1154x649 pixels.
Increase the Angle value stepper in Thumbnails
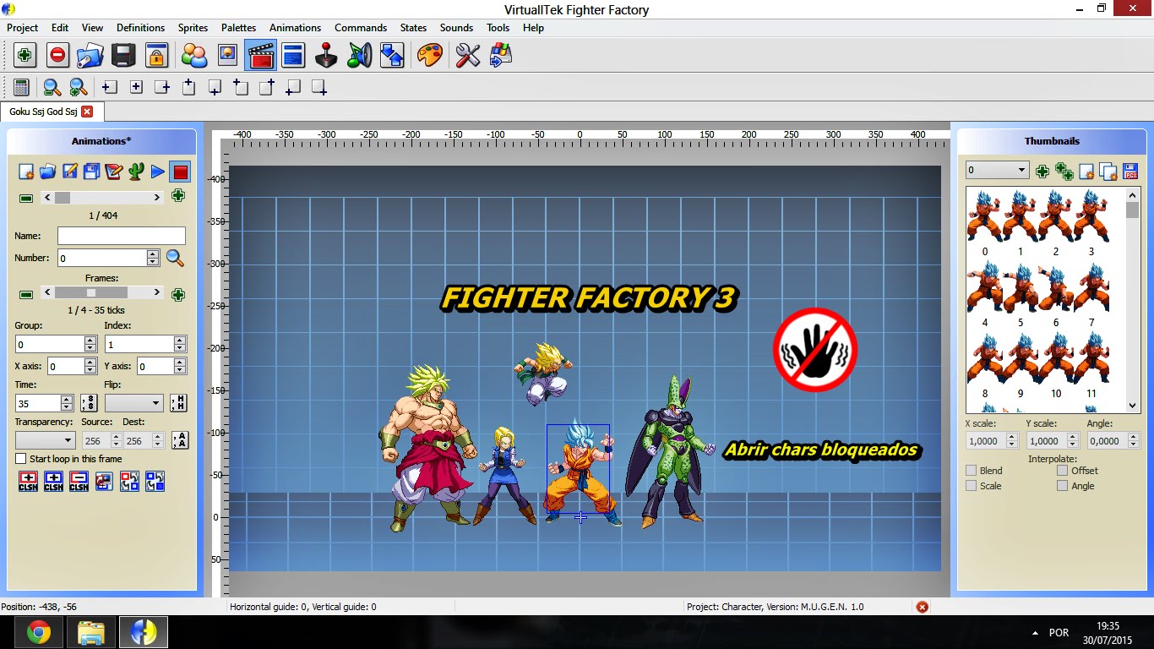(1134, 437)
